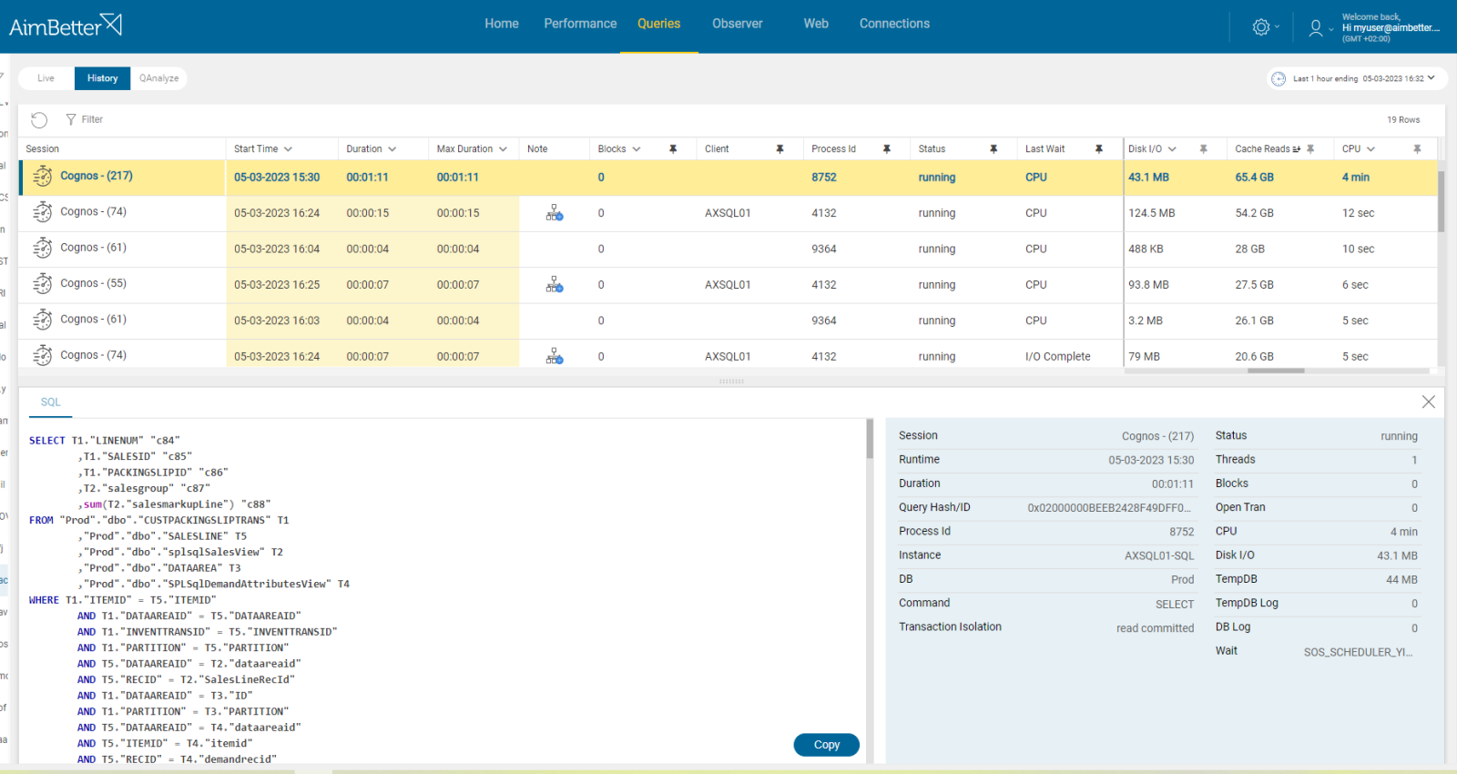Image resolution: width=1457 pixels, height=774 pixels.
Task: Click the panel splitter handle between table and SQL
Action: click(731, 382)
